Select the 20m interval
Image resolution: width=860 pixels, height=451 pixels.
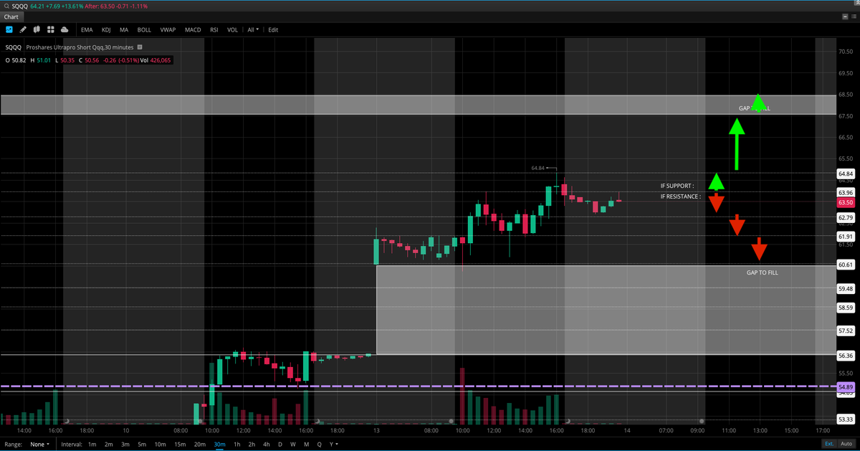[x=200, y=445]
